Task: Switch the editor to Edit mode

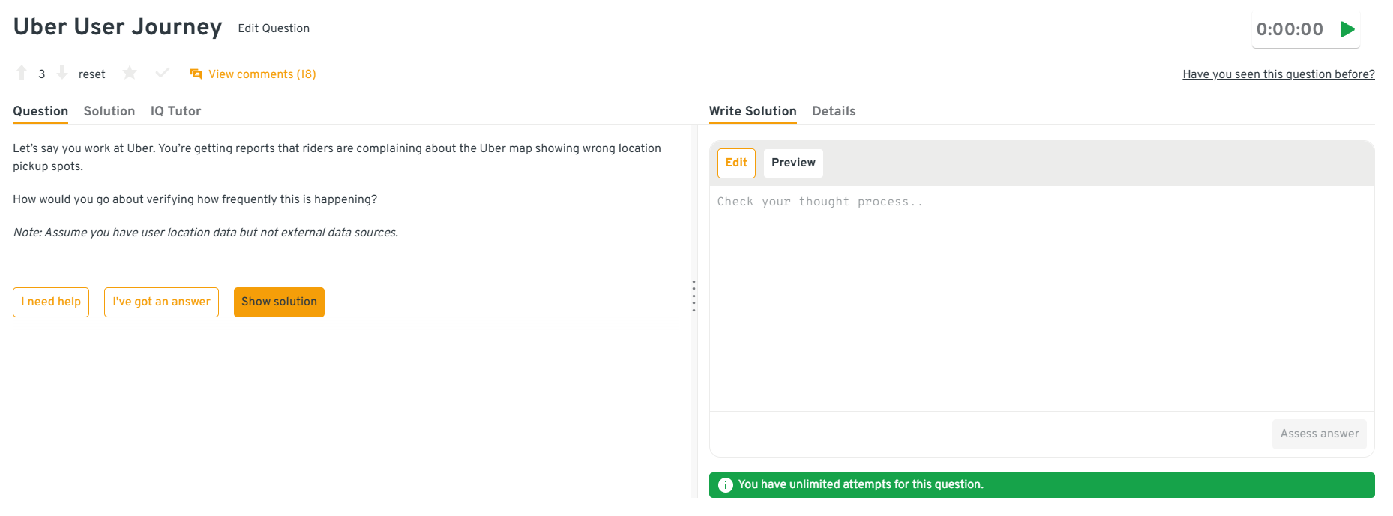Action: (736, 163)
